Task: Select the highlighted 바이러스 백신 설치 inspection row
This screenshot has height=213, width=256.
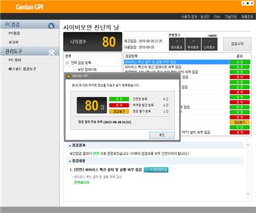Action: tap(176, 62)
